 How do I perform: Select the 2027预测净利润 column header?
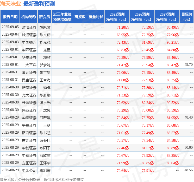pyautogui.click(x=167, y=17)
